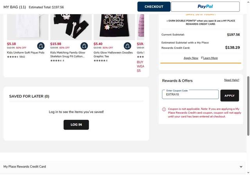Click star rating under Kids Uniform Polo
250x175 pixels.
(13, 57)
